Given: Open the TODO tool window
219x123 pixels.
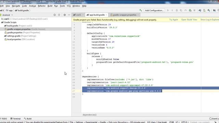Looking at the screenshot, I should pyautogui.click(x=4, y=119).
